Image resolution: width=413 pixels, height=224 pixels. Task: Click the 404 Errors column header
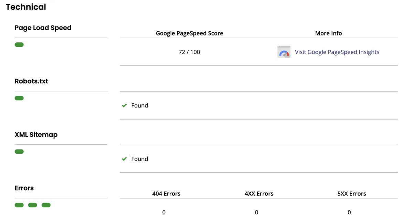click(x=166, y=194)
